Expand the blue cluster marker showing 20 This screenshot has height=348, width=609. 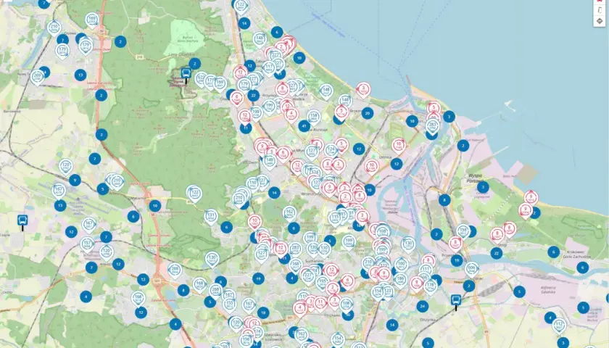[368, 113]
